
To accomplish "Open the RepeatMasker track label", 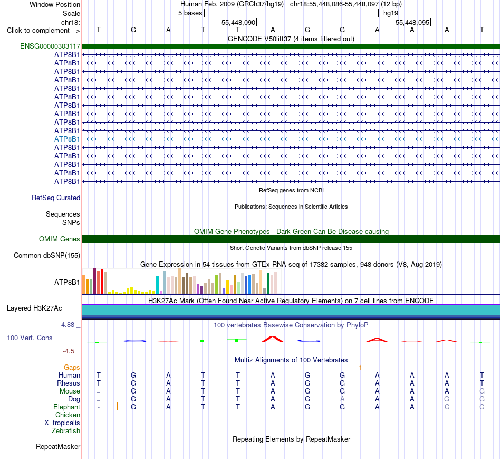I will point(58,446).
